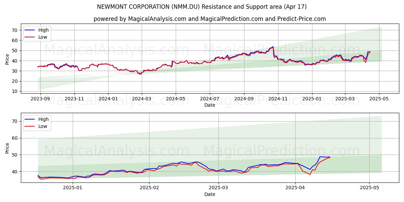
Task: Click the 2024-11 x-axis label
Action: click(x=278, y=99)
